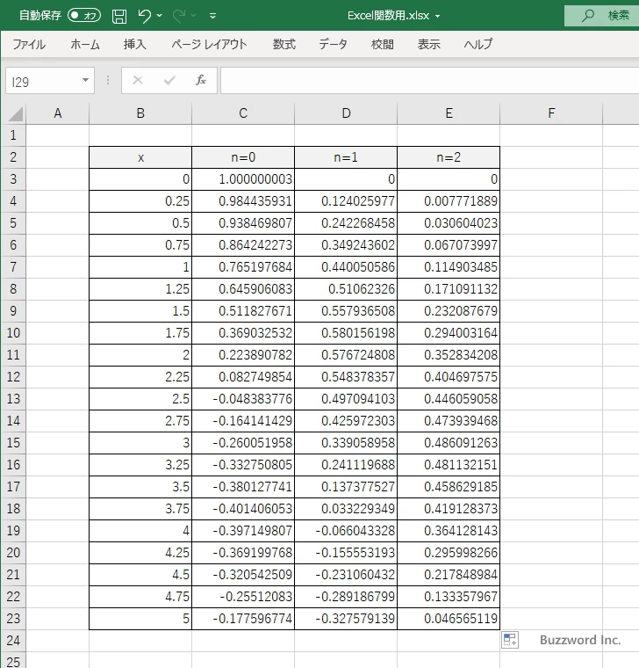Open the Undo history dropdown arrow
639x668 pixels.
tap(159, 16)
